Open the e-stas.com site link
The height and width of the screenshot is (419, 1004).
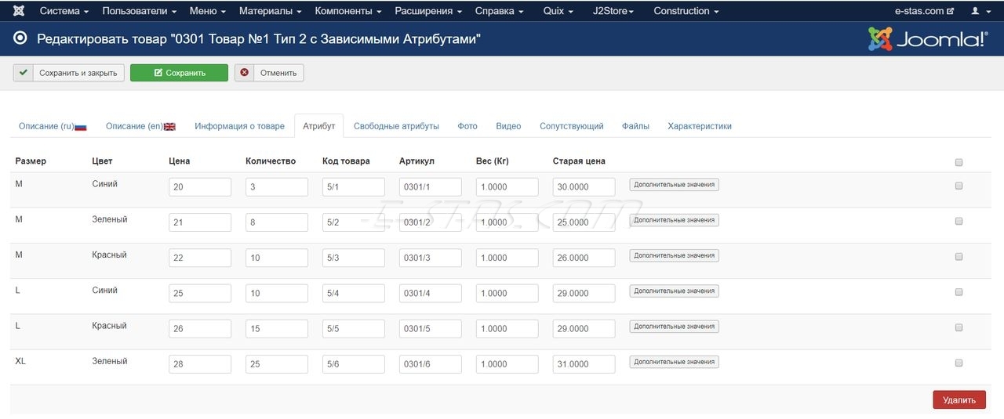pyautogui.click(x=924, y=11)
